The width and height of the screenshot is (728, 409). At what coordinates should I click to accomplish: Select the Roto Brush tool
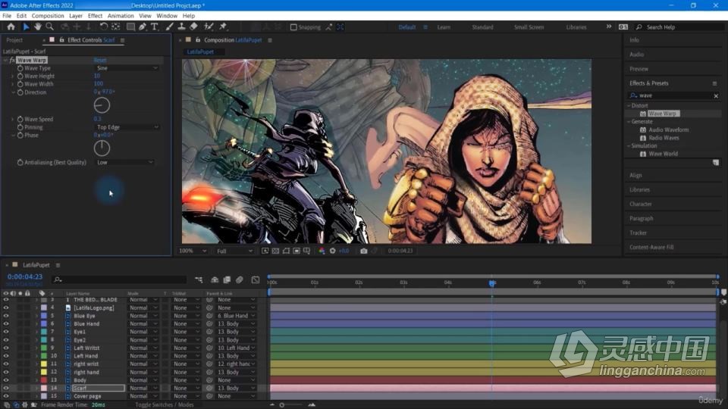point(209,27)
